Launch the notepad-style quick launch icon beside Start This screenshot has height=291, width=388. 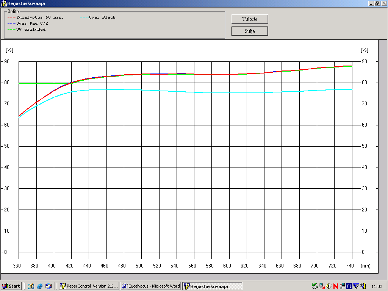click(31, 286)
